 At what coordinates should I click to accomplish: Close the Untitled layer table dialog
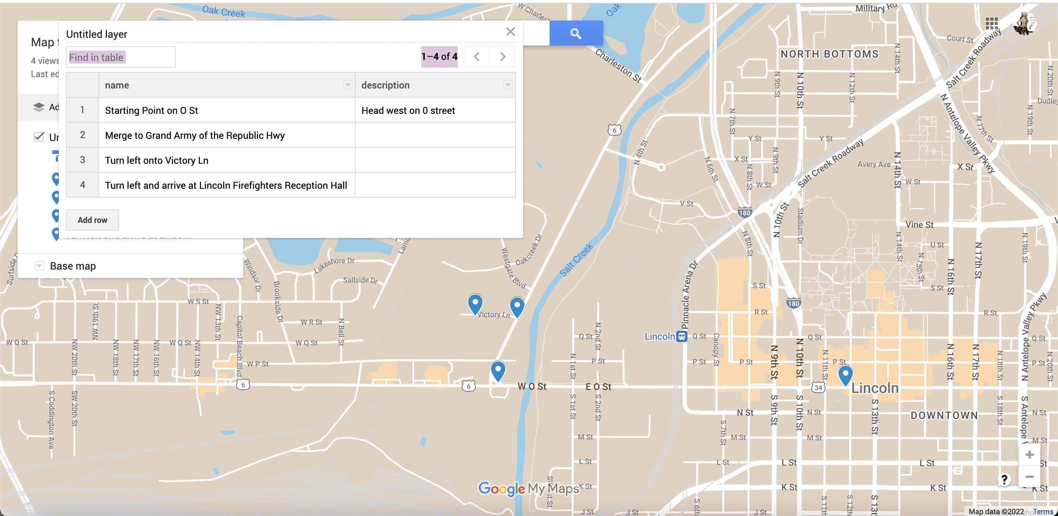pos(511,32)
